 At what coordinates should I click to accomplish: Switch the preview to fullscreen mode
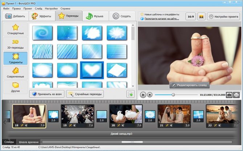236,95
